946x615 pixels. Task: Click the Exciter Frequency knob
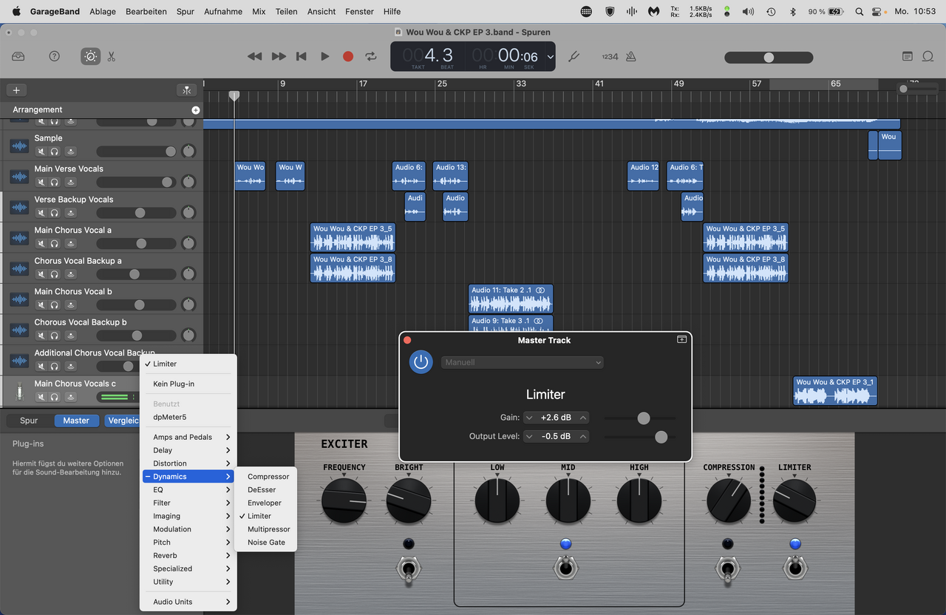coord(344,500)
